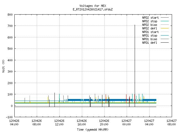The height and width of the screenshot is (132, 177).
Task: Click the 'Volt (V)' y-axis label
Action: coord(3,66)
